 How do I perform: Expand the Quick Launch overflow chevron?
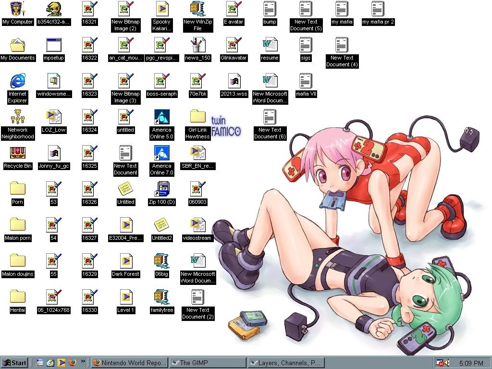[x=83, y=361]
